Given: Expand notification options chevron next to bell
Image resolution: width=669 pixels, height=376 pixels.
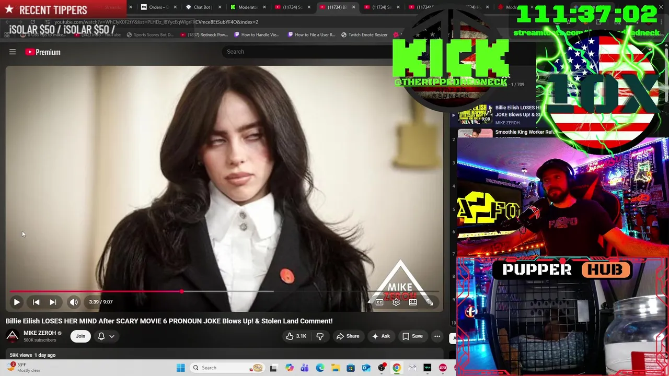Looking at the screenshot, I should [x=112, y=336].
